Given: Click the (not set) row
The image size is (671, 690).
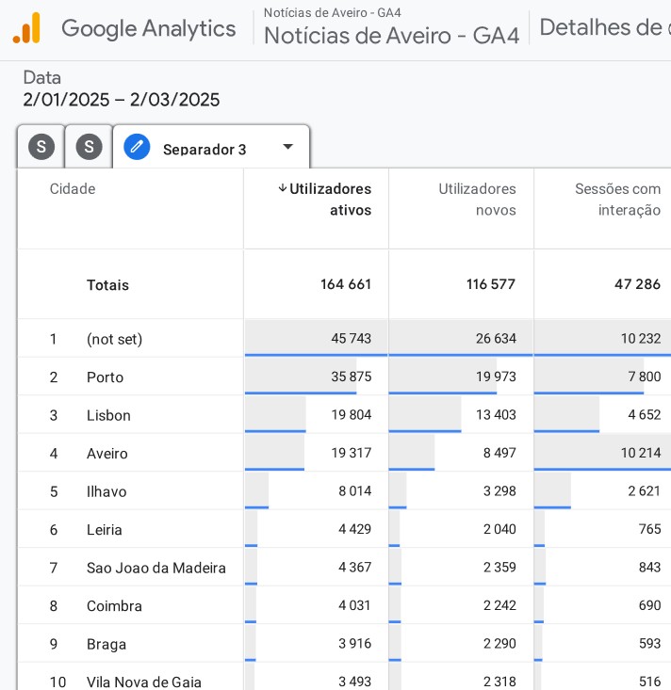Looking at the screenshot, I should (x=344, y=338).
